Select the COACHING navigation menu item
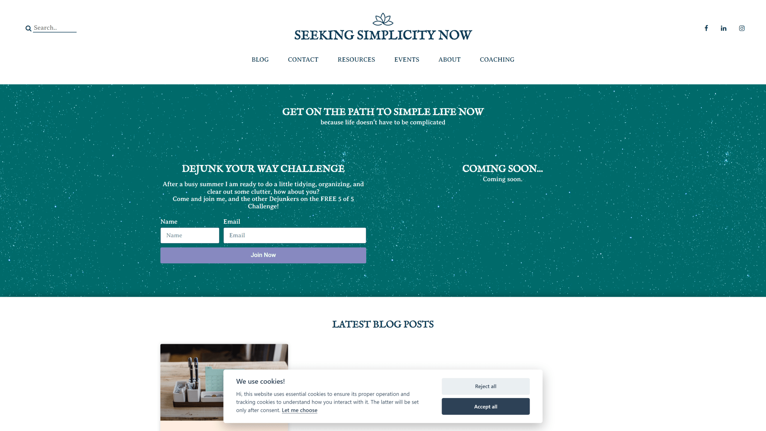This screenshot has height=431, width=766. [497, 59]
